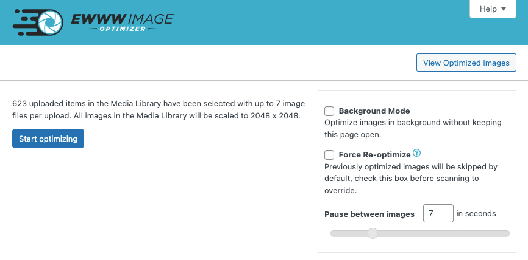528x260 pixels.
Task: Focus the Pause between images number field
Action: pyautogui.click(x=438, y=214)
